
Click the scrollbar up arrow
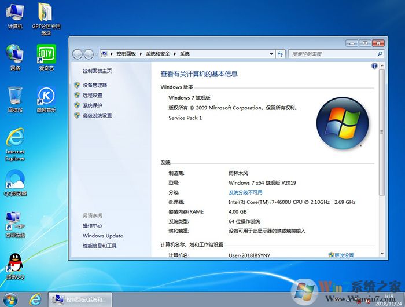point(382,65)
